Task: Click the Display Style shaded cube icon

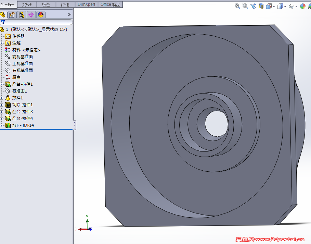Action: coord(280,7)
